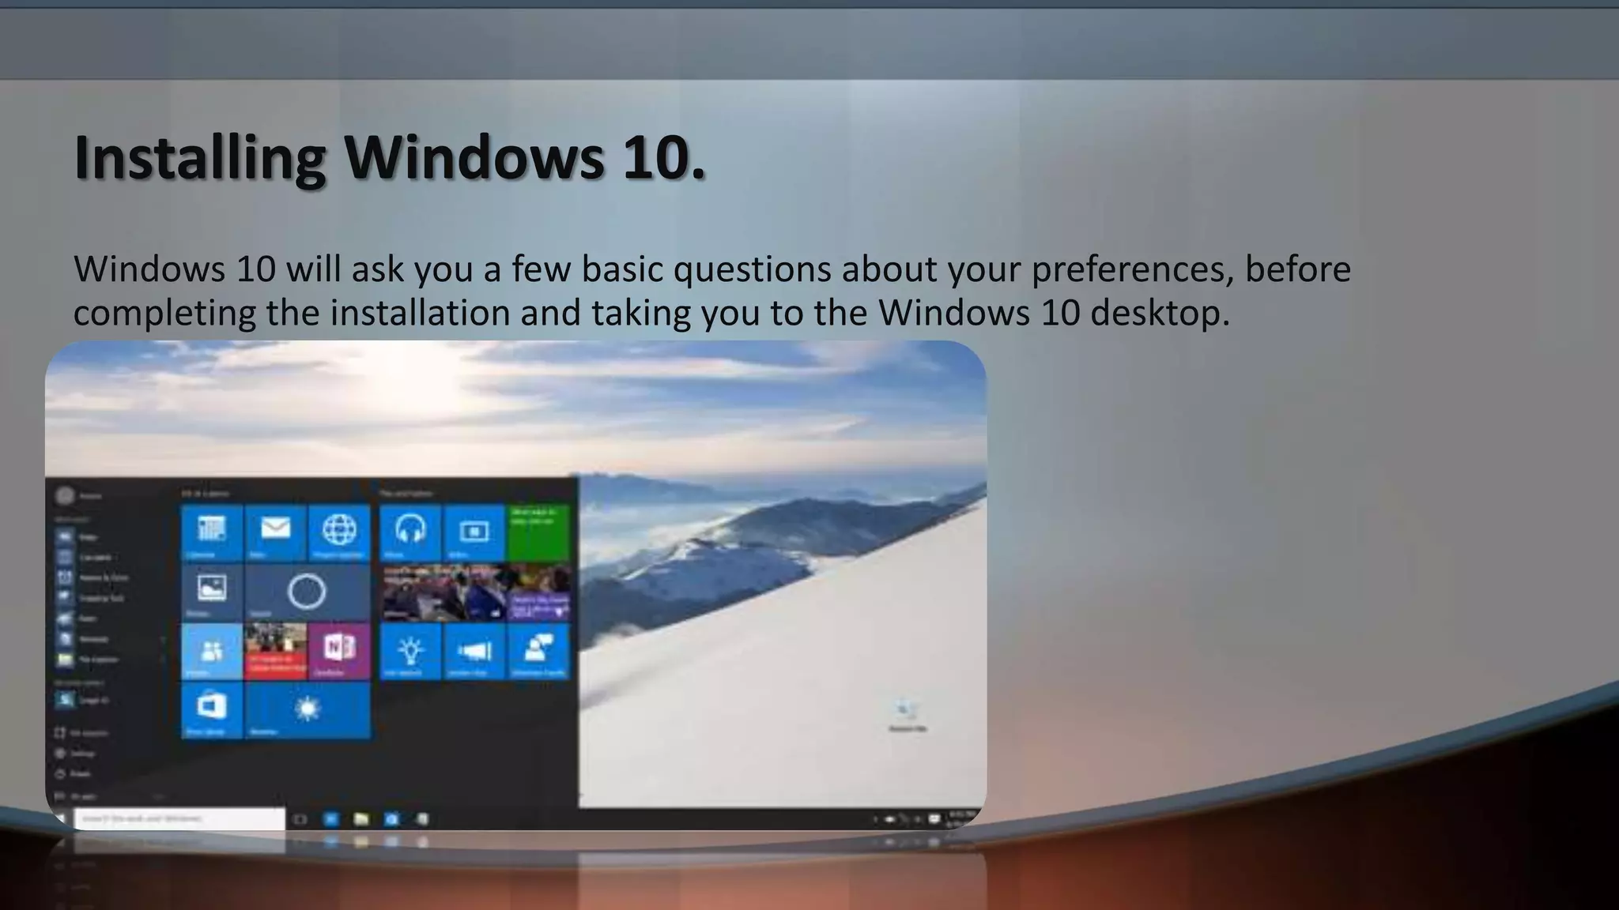Select the Recycle Bin desktop icon

click(x=907, y=715)
